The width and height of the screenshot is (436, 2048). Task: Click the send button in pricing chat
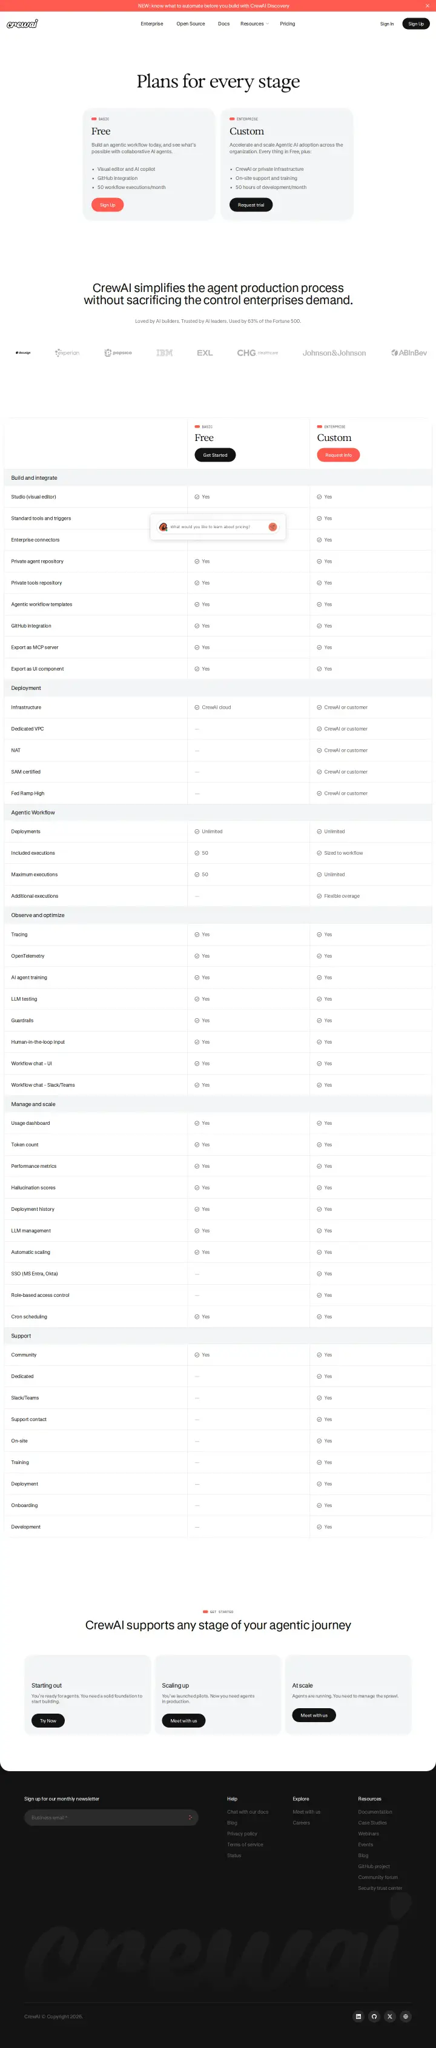(x=272, y=526)
